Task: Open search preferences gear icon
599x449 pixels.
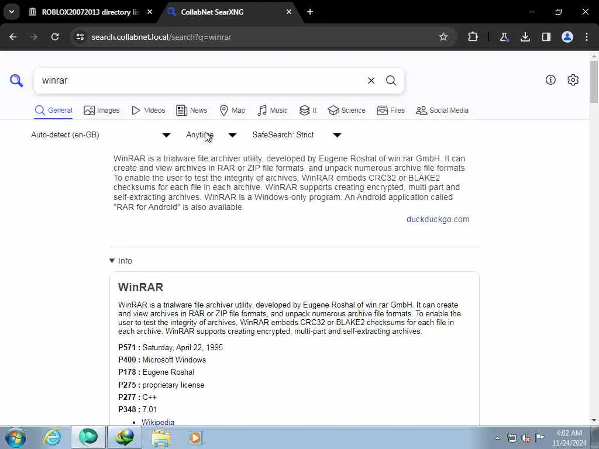Action: [573, 80]
